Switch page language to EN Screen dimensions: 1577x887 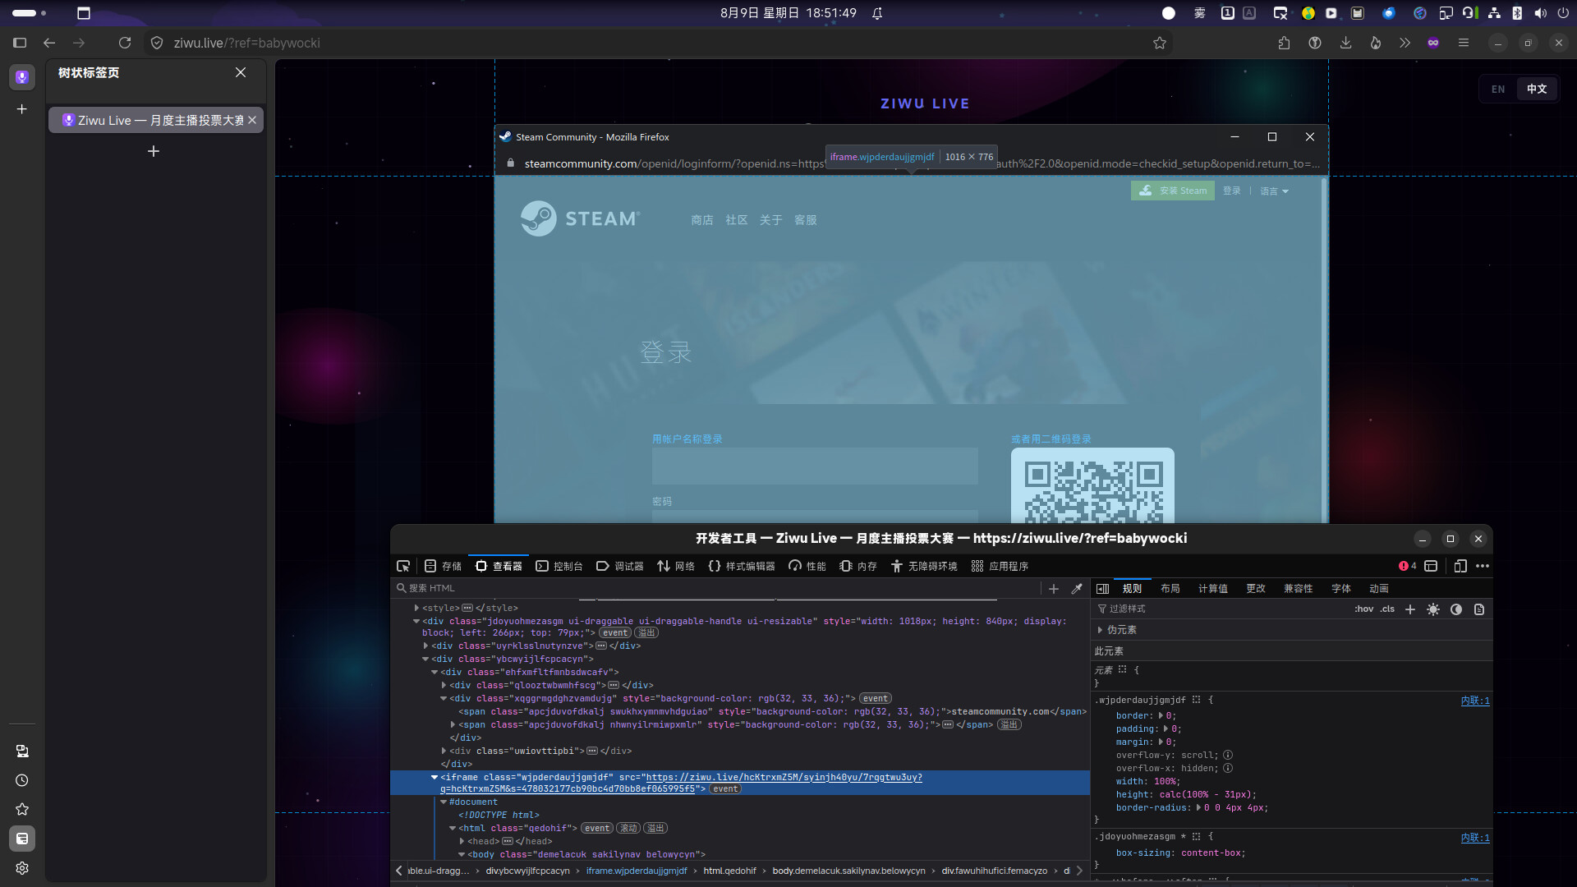1498,90
